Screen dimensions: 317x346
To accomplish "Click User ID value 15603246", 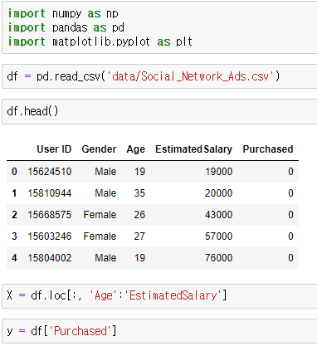I will [50, 236].
